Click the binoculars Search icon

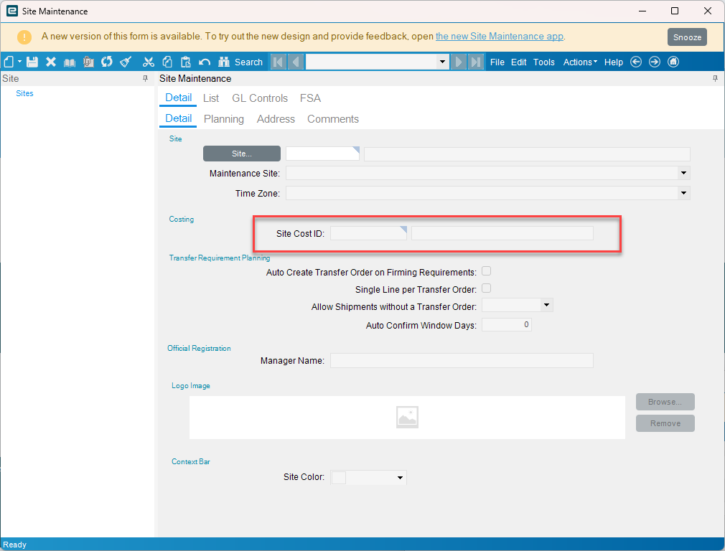[224, 62]
